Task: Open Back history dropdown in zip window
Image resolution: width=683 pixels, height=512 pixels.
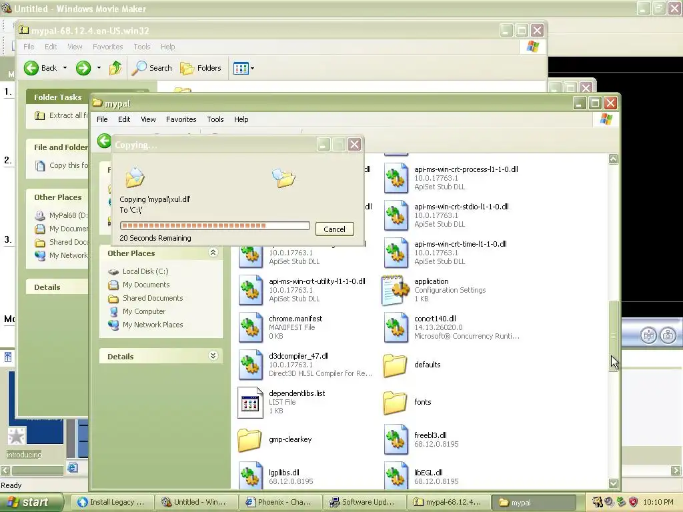Action: (x=65, y=68)
